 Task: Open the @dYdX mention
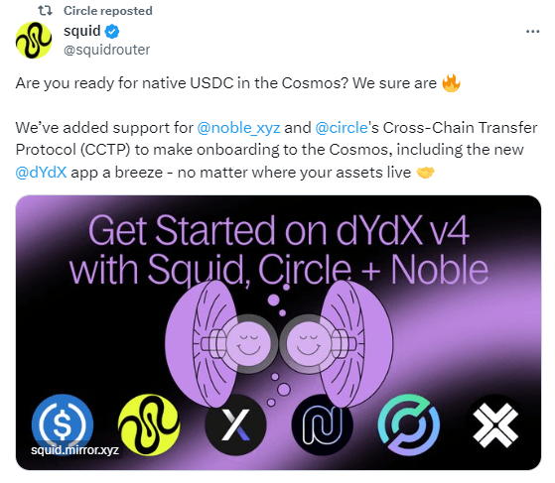click(41, 173)
